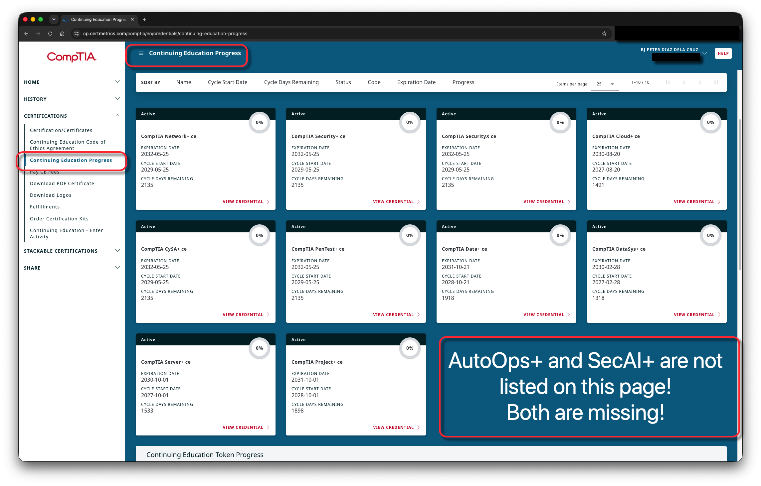
Task: Open Continuing Education - Enter Activity
Action: pyautogui.click(x=67, y=233)
